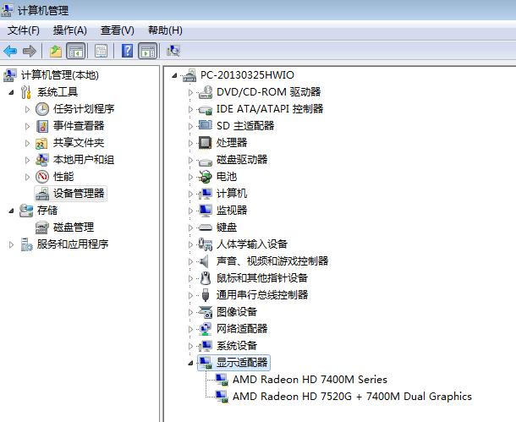Viewport: 516px width, 422px height.
Task: Open the 查看(V) menu
Action: [x=117, y=30]
